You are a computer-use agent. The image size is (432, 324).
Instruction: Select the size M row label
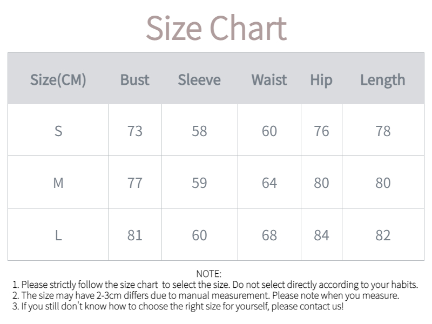click(58, 183)
